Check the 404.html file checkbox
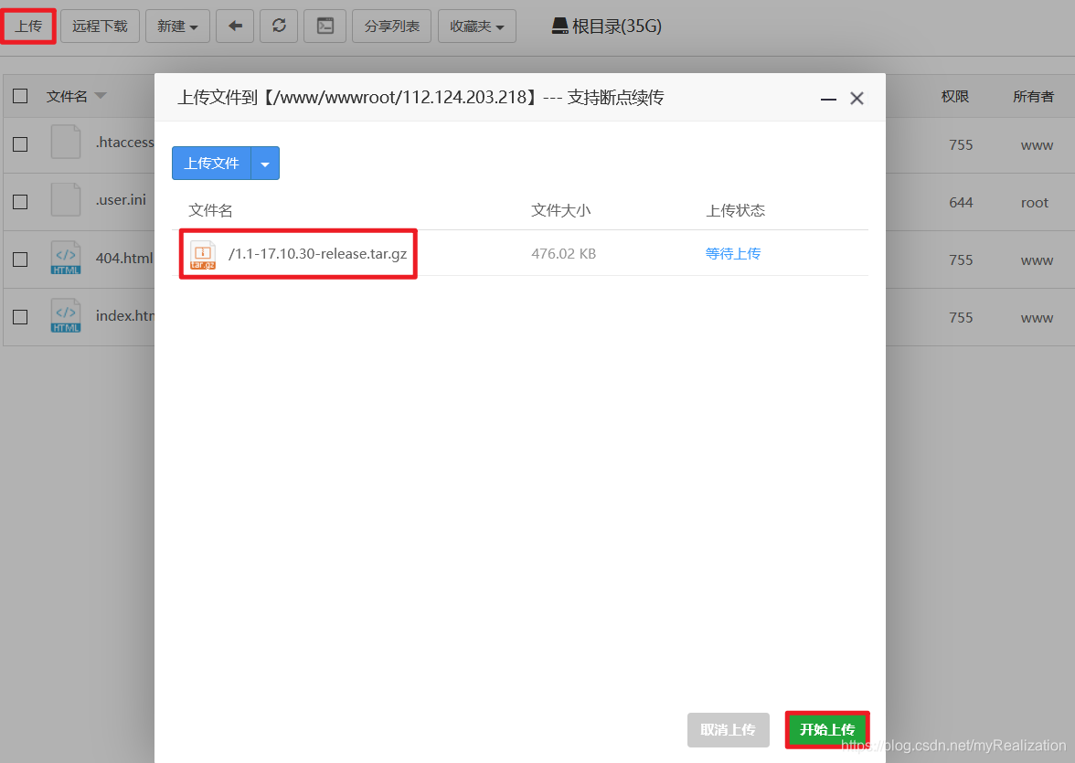 click(20, 260)
